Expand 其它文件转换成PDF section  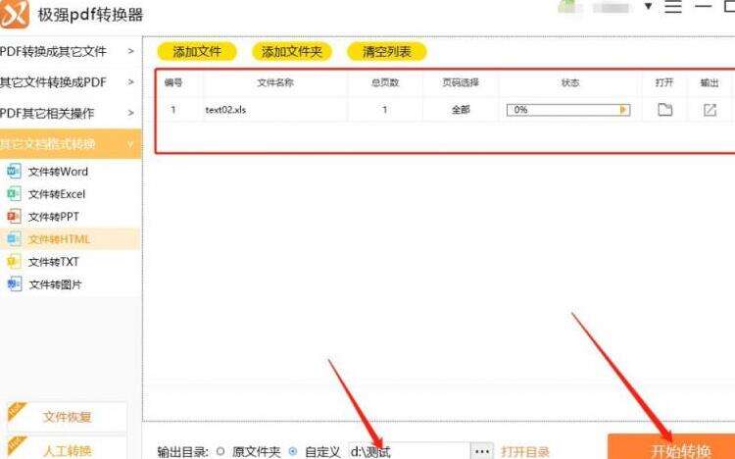(71, 82)
